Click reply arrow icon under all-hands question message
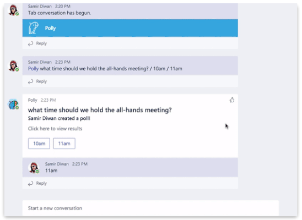Image resolution: width=302 pixels, height=220 pixels. pyautogui.click(x=30, y=81)
